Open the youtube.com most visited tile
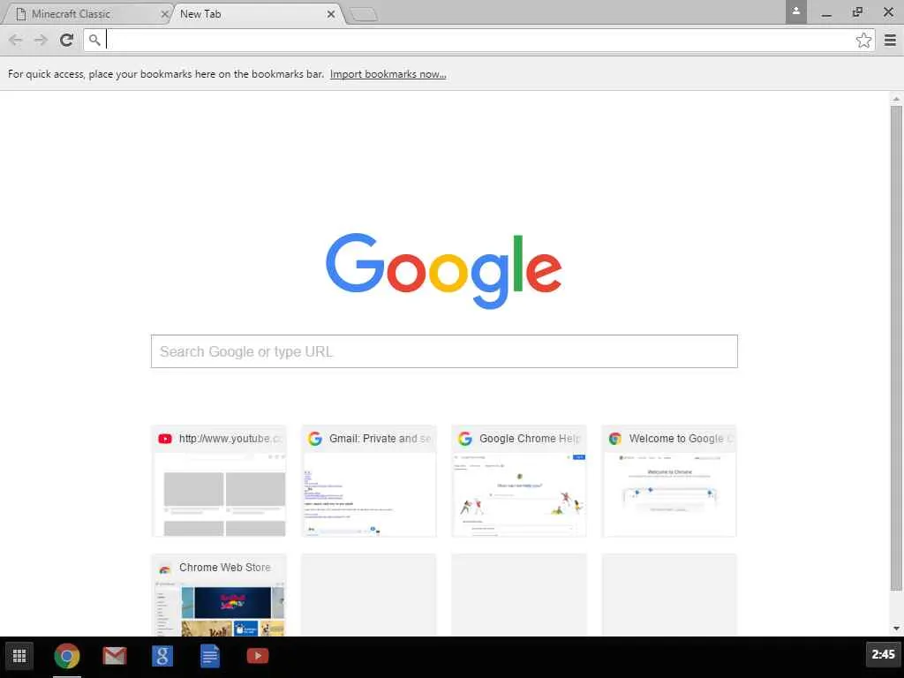The width and height of the screenshot is (904, 678). [219, 481]
